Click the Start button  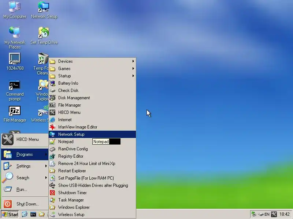(10, 214)
